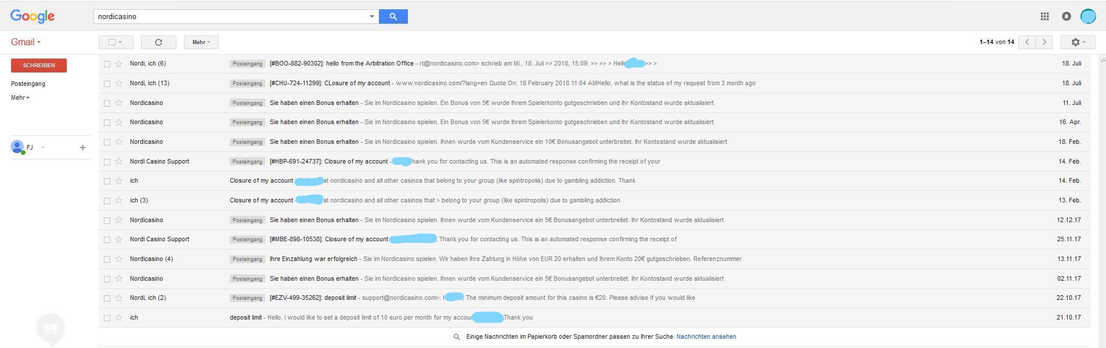The image size is (1106, 348).
Task: Star the CHU-724-11299 closure email
Action: (x=118, y=83)
